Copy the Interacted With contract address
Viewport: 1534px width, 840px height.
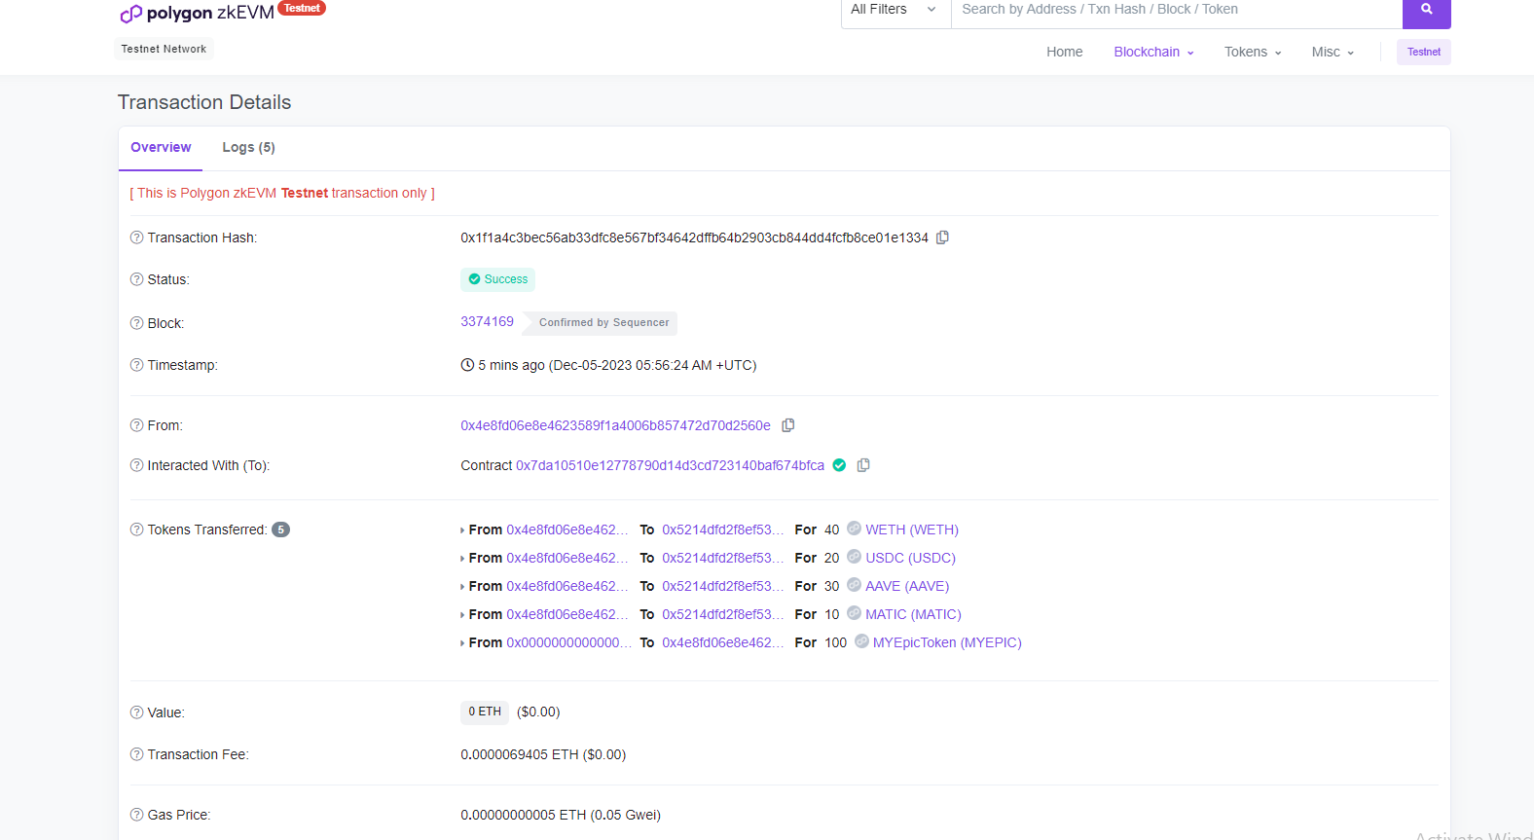point(863,465)
